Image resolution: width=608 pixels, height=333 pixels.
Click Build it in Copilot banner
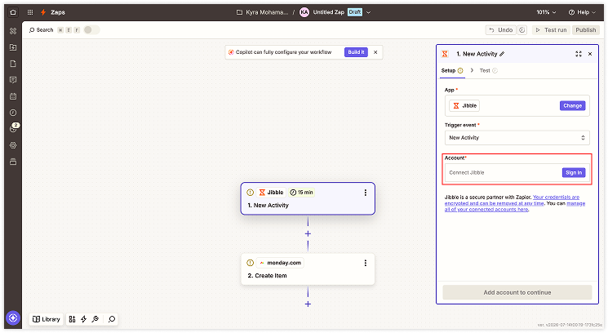coord(356,52)
